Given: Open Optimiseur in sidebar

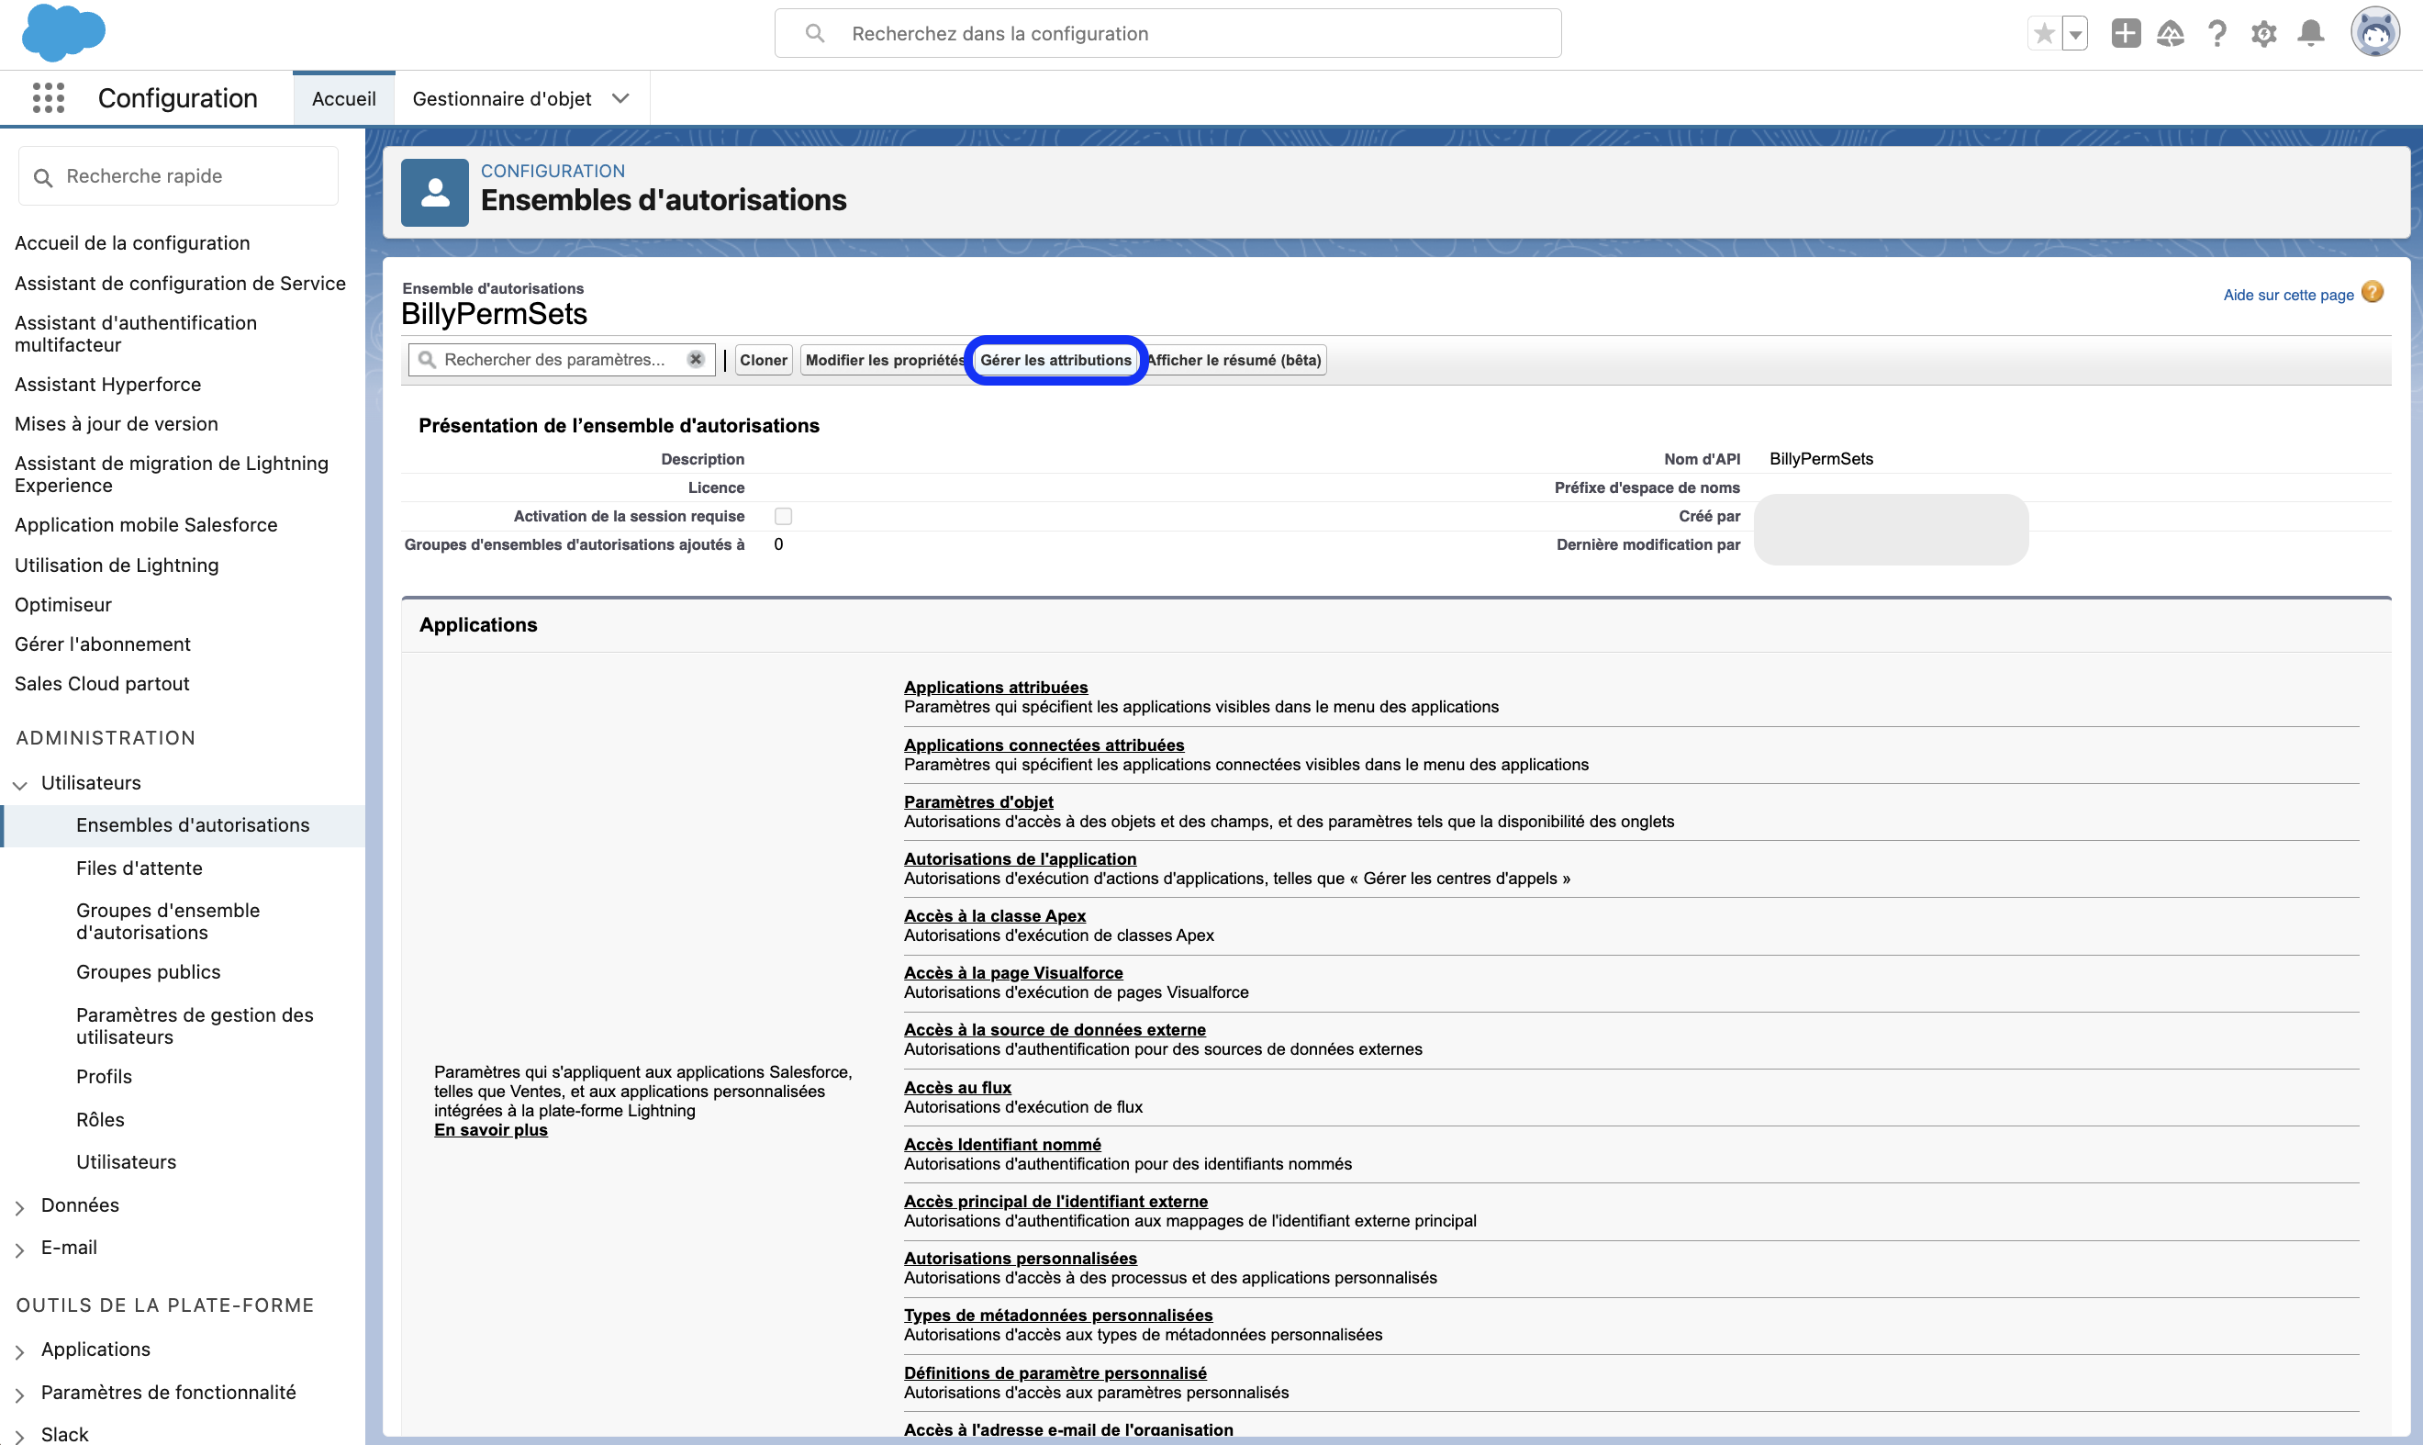Looking at the screenshot, I should pyautogui.click(x=63, y=605).
